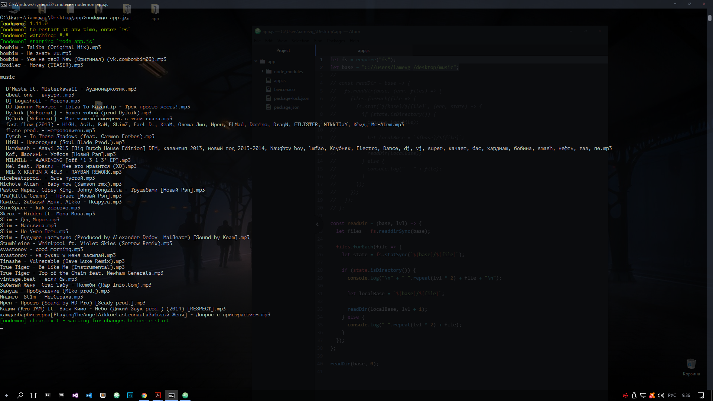This screenshot has width=713, height=401.
Task: Open Photoshop from the taskbar
Action: [130, 395]
